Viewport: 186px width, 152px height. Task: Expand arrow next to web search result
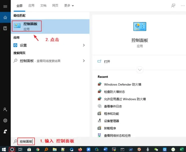click(84, 61)
